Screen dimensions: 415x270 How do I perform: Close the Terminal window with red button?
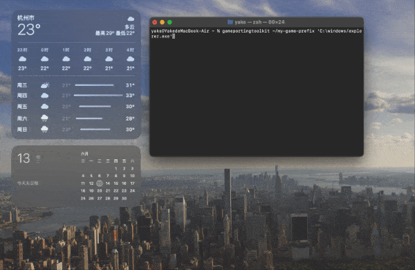click(155, 22)
